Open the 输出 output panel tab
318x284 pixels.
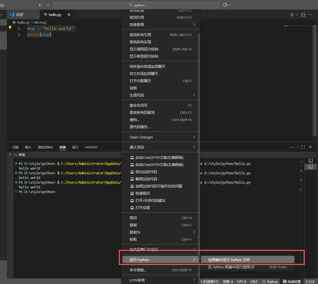28,147
